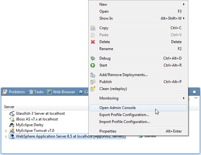Image resolution: width=201 pixels, height=155 pixels.
Task: Select JBoss AS v7.x at localhost
Action: (37, 119)
